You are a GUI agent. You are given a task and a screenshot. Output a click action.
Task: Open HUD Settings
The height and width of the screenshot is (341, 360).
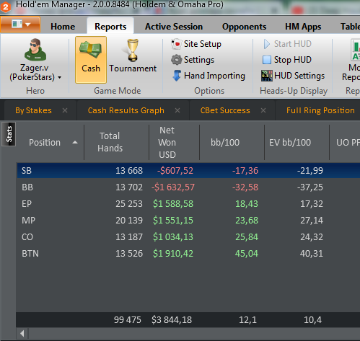click(293, 76)
